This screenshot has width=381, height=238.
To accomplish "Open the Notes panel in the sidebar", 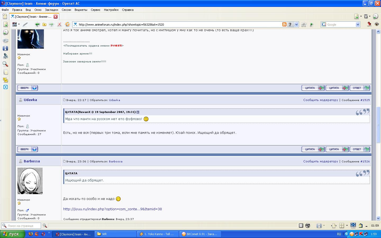I will [5, 80].
